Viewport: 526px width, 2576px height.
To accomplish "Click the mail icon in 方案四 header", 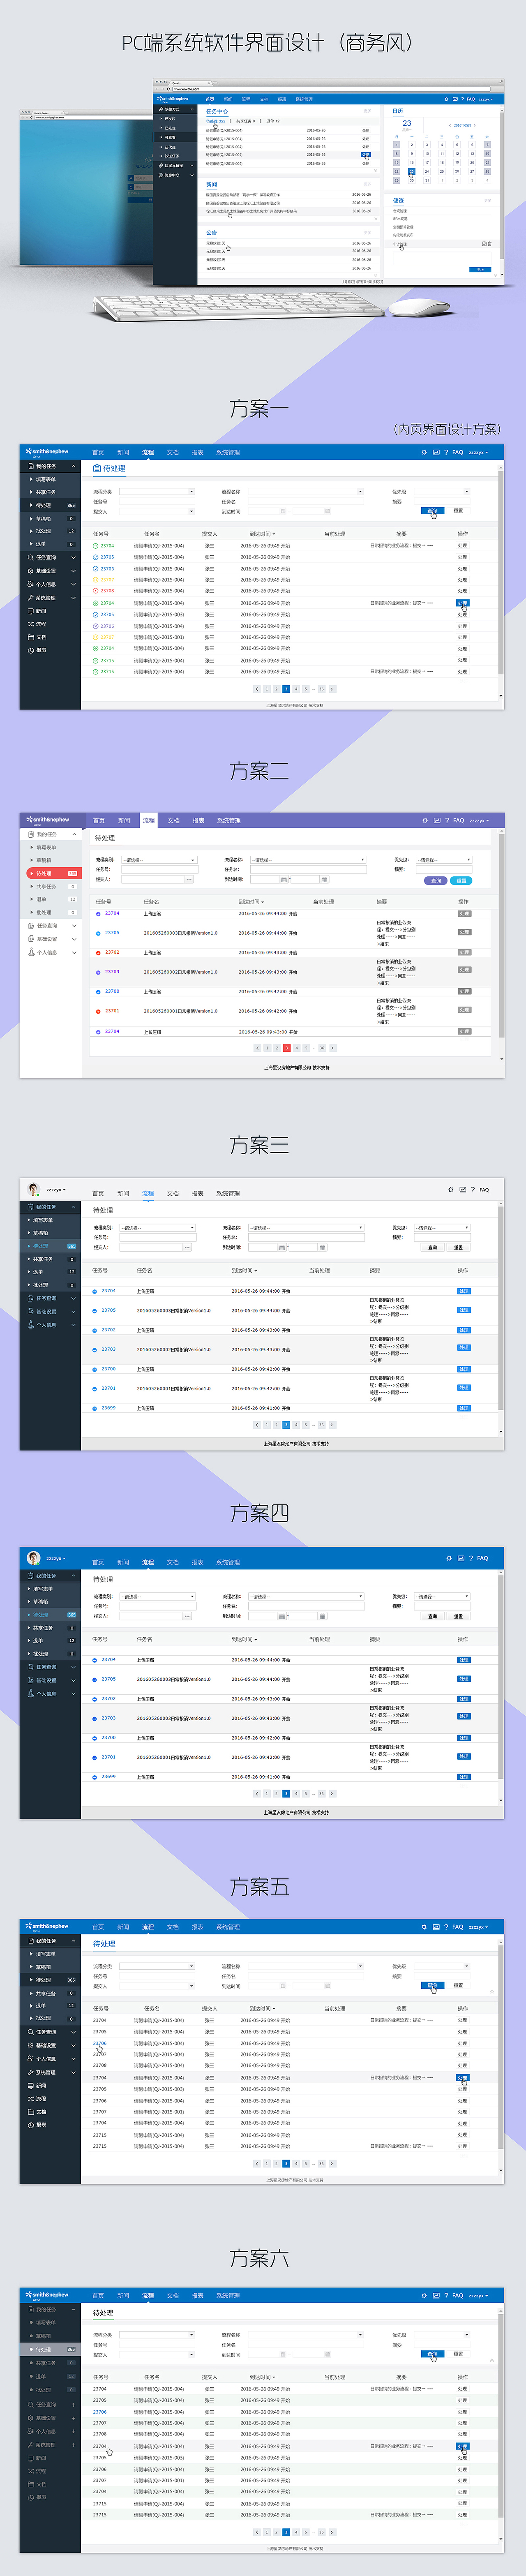I will 461,1558.
